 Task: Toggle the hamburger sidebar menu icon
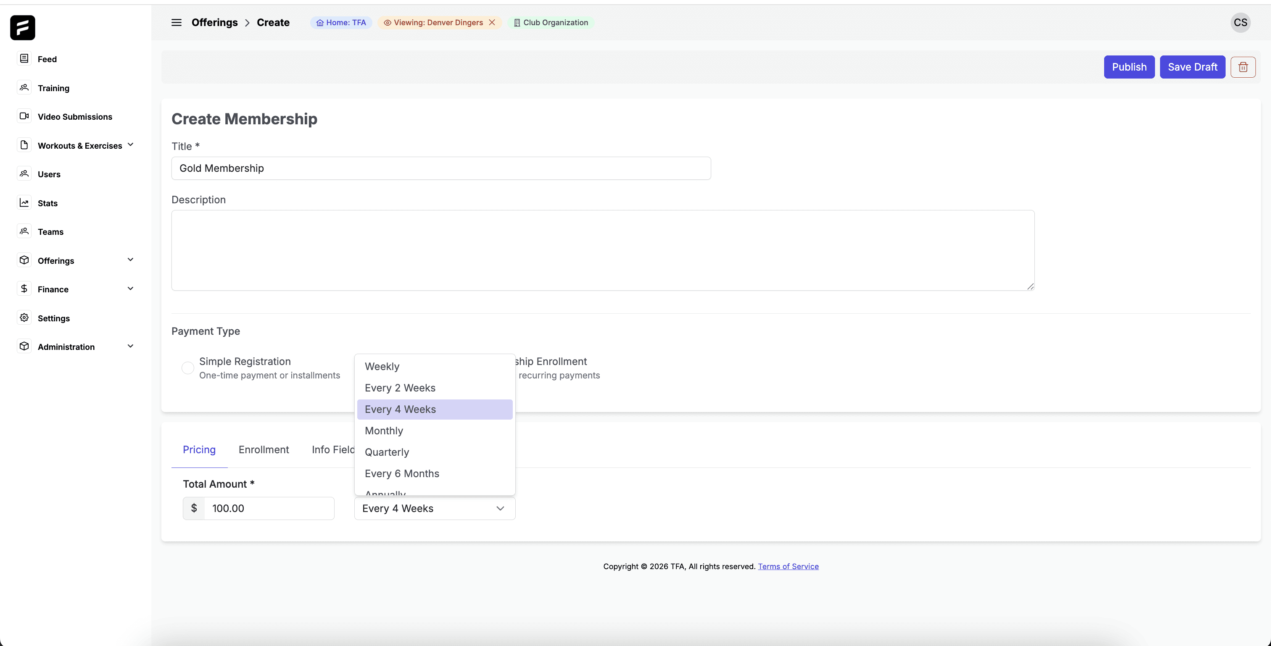pyautogui.click(x=176, y=23)
